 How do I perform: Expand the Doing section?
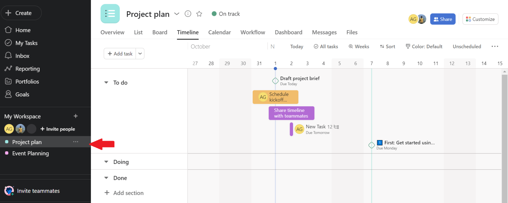(x=106, y=162)
